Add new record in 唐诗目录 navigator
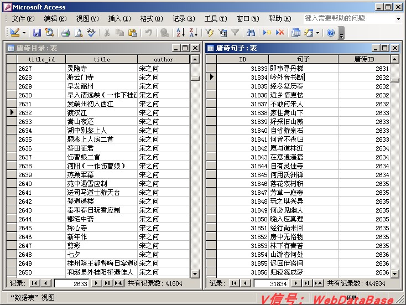The height and width of the screenshot is (305, 406). pyautogui.click(x=119, y=283)
